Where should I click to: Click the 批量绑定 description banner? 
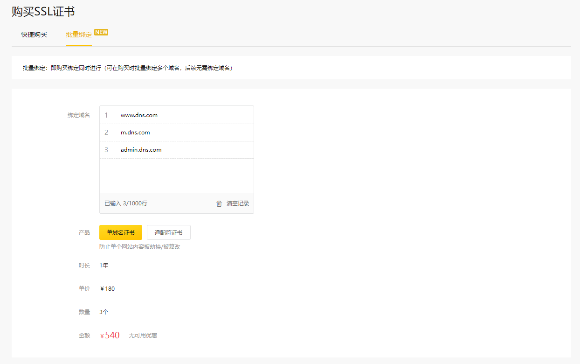128,68
